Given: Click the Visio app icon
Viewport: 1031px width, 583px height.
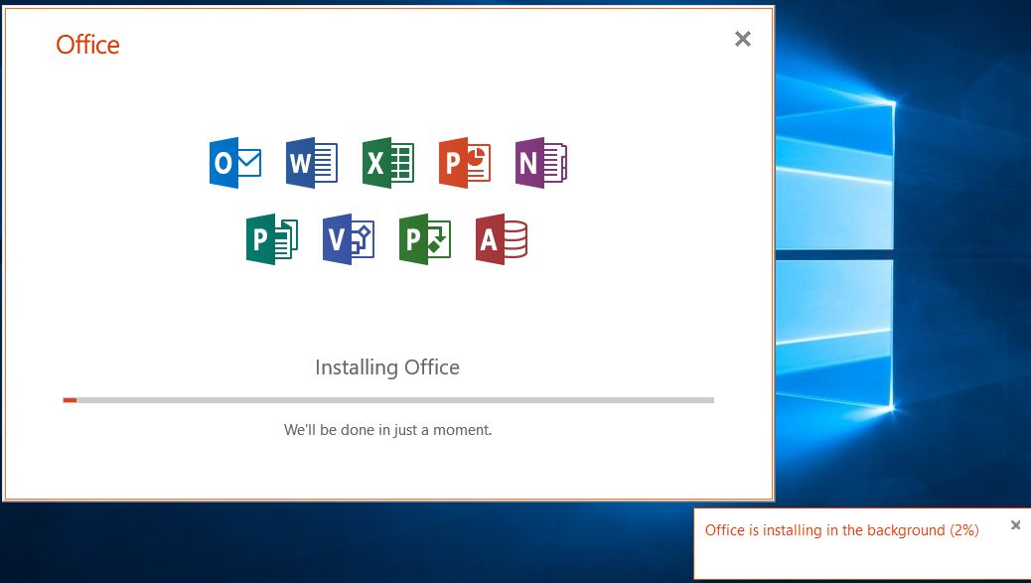Looking at the screenshot, I should 347,237.
